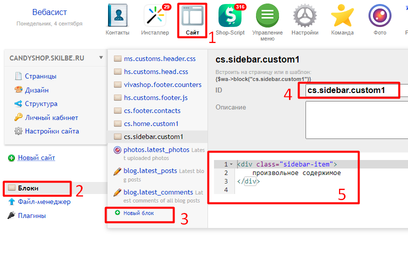The width and height of the screenshot is (408, 260).
Task: Open the Инсталлер app icon
Action: [x=154, y=16]
